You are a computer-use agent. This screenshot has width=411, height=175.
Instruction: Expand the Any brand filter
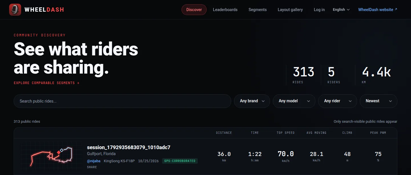coord(252,101)
